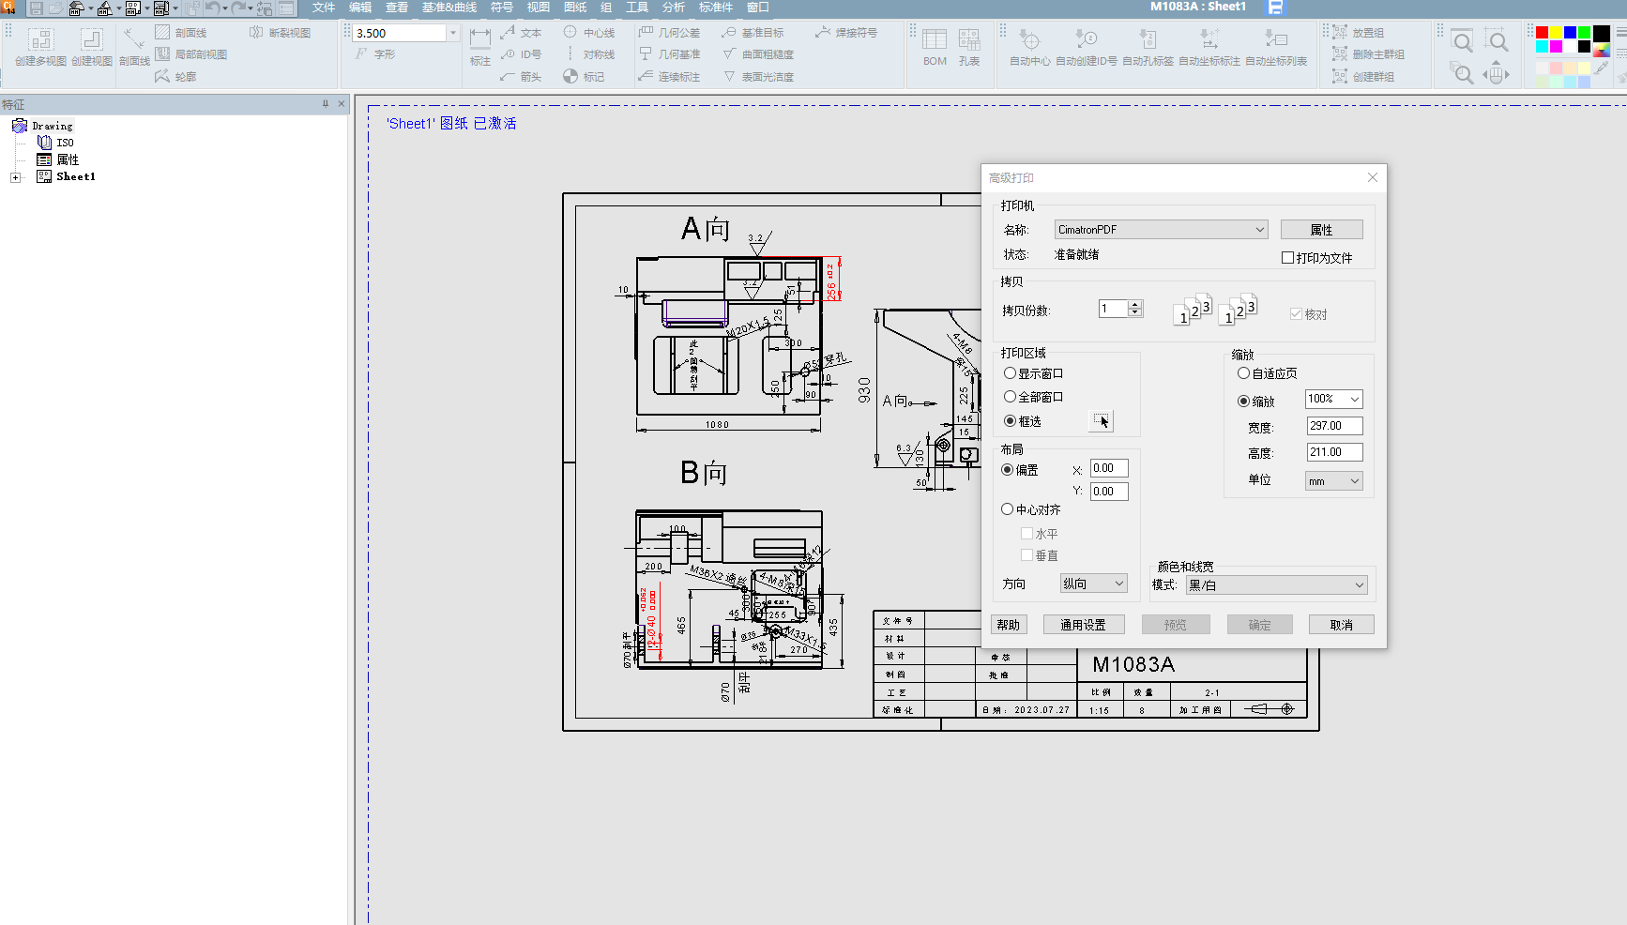Expand the Sheet1 tree node
1627x925 pixels.
(x=15, y=177)
